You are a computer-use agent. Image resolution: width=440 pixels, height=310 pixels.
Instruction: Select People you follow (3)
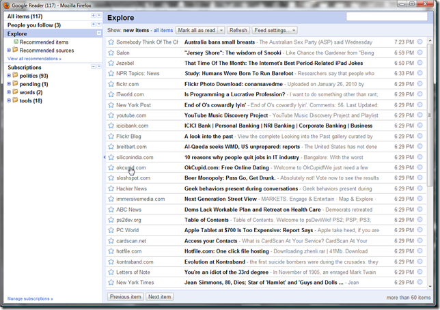[x=34, y=25]
